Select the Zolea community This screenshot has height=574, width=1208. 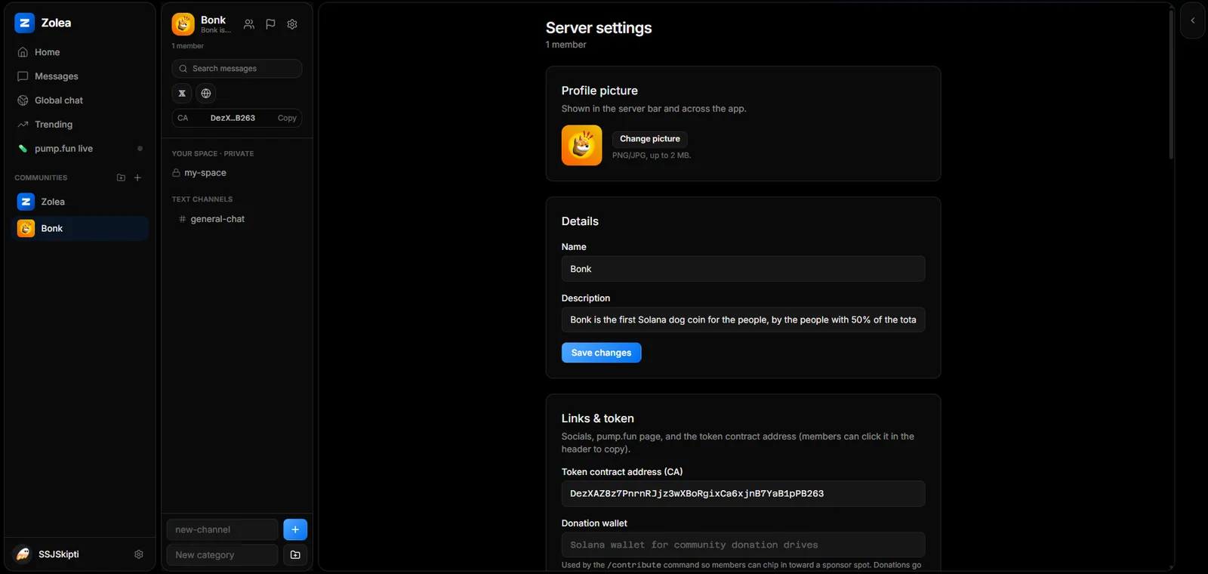[80, 202]
